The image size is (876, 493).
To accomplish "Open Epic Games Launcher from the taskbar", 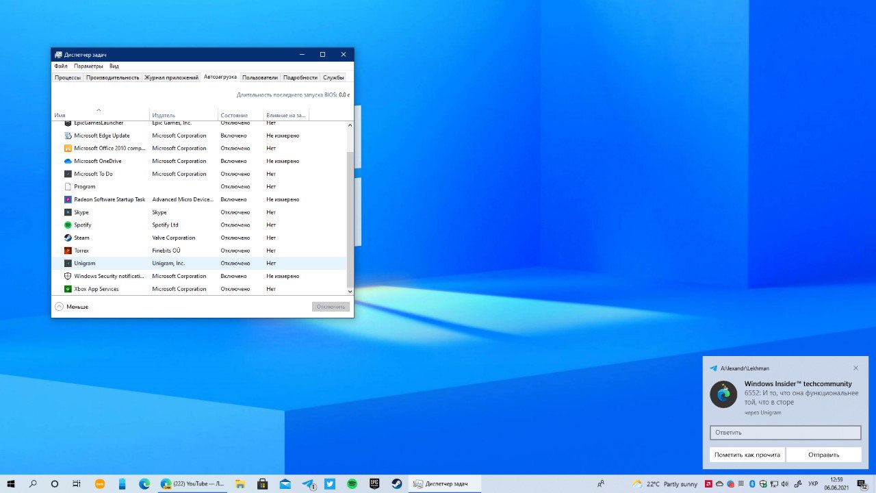I will (x=374, y=483).
